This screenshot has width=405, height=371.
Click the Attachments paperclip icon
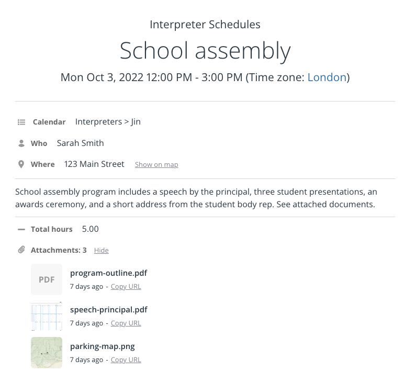[x=21, y=250]
